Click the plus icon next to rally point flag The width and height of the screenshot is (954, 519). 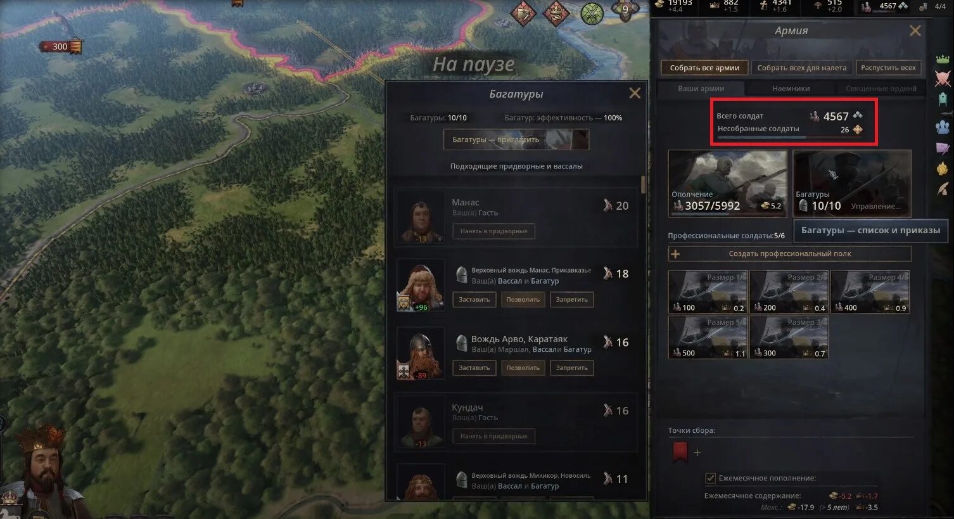point(697,452)
